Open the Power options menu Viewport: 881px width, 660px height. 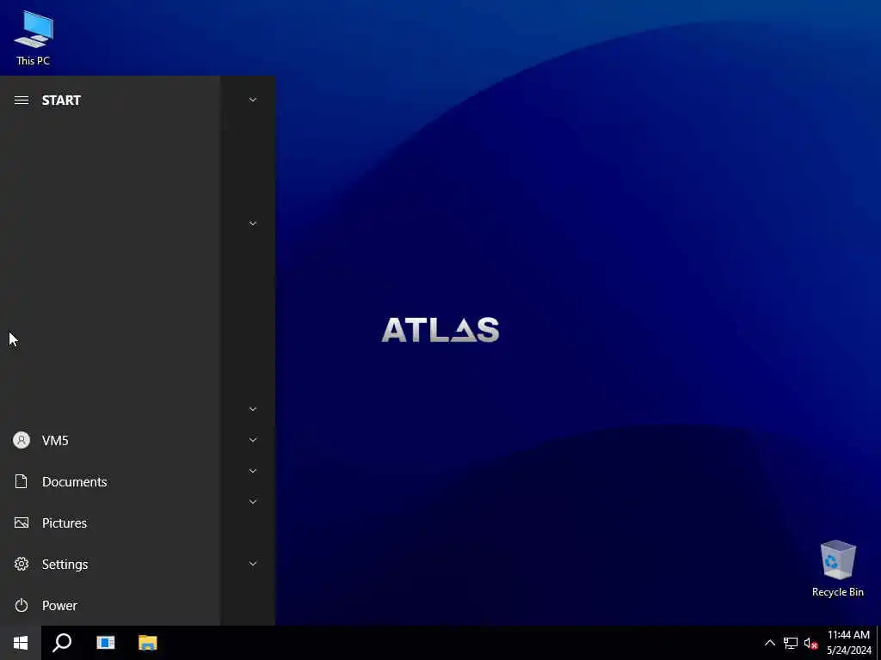click(110, 606)
